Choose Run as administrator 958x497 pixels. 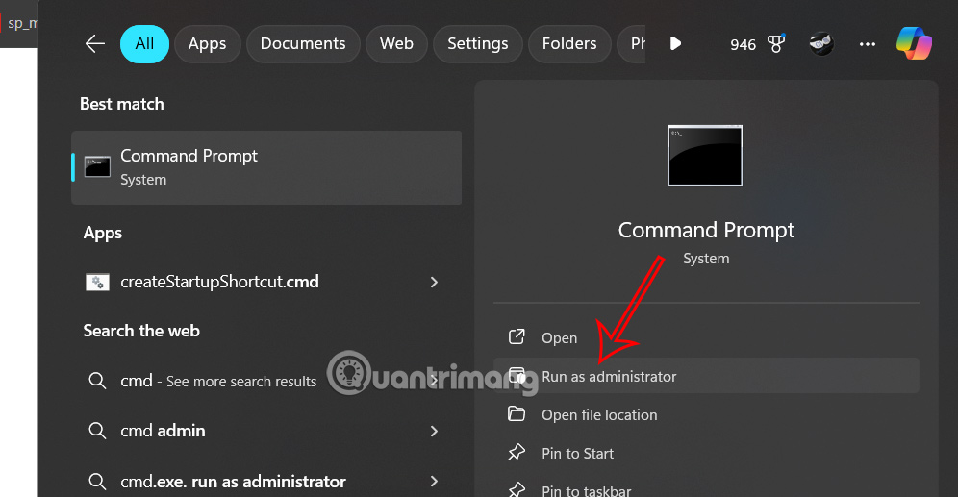tap(706, 376)
